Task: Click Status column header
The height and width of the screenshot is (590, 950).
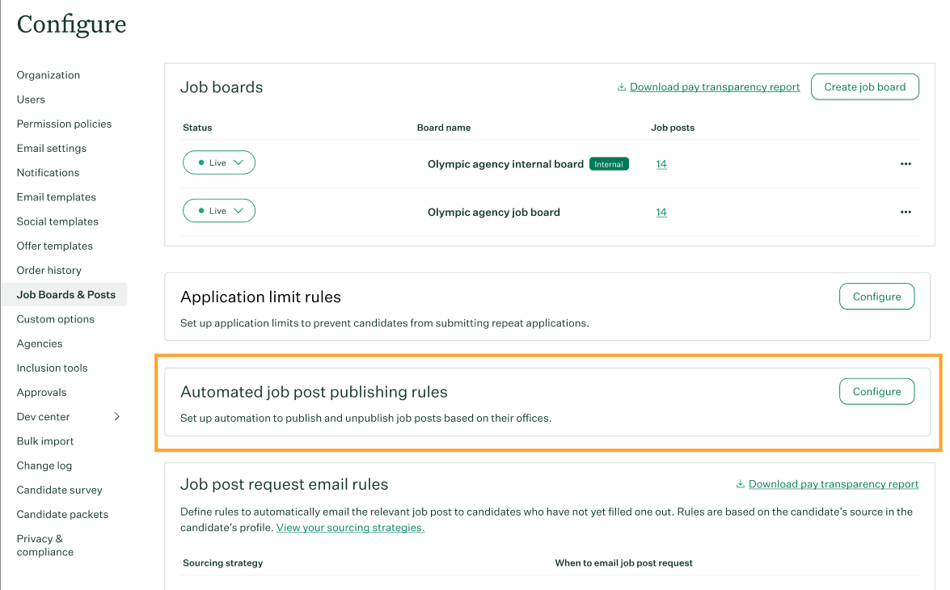Action: tap(197, 128)
